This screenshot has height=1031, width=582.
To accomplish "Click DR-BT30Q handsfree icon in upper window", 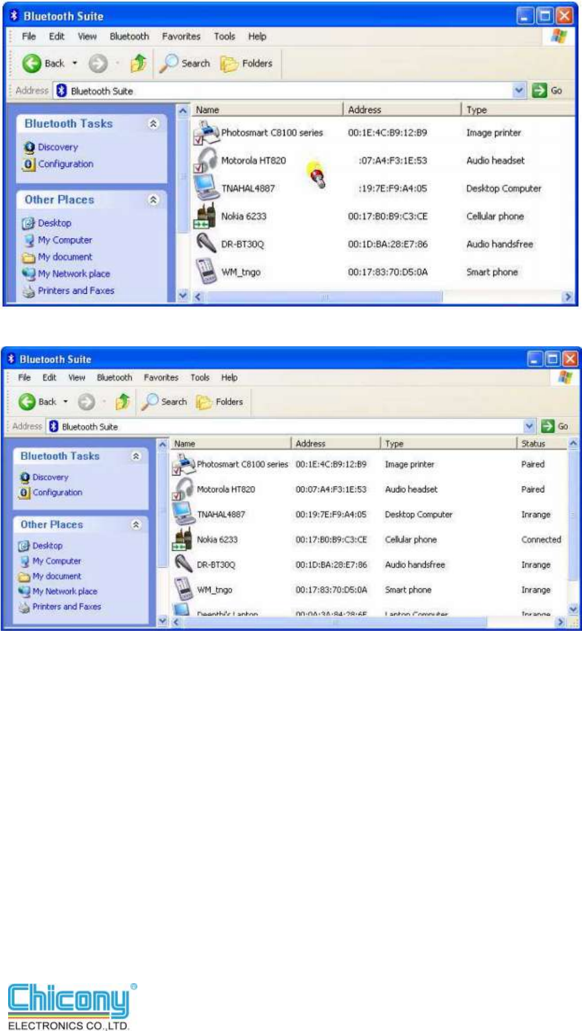I will point(206,244).
